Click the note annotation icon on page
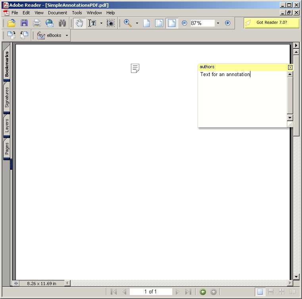 [x=135, y=68]
